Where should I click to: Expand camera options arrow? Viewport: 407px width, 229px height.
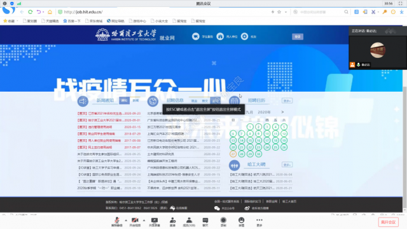coord(144,220)
